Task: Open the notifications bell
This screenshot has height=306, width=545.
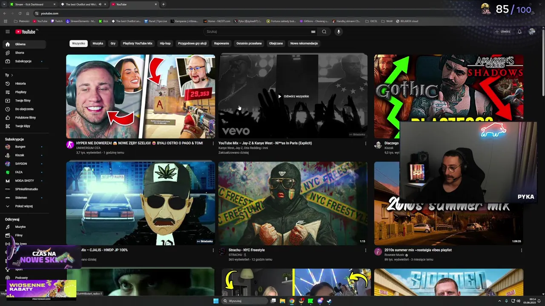Action: pyautogui.click(x=519, y=31)
